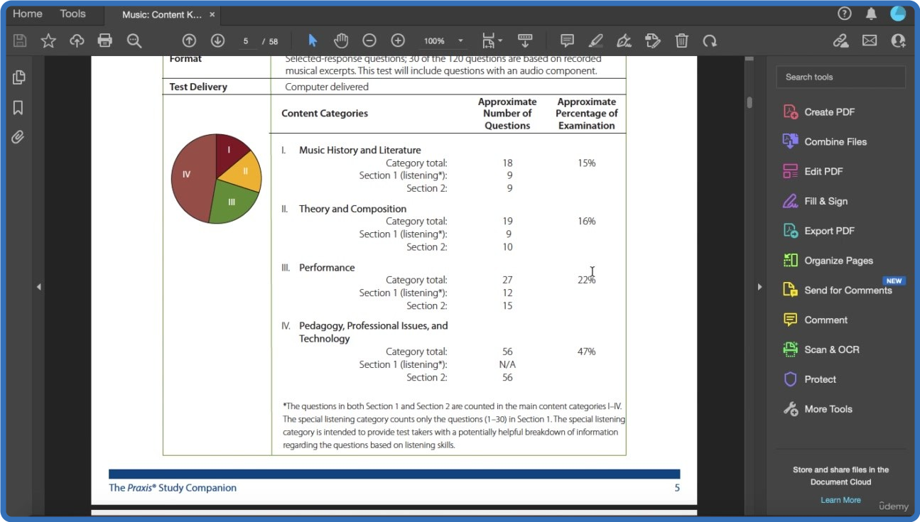This screenshot has height=522, width=920.
Task: Expand the left navigation pane arrow
Action: (x=38, y=287)
